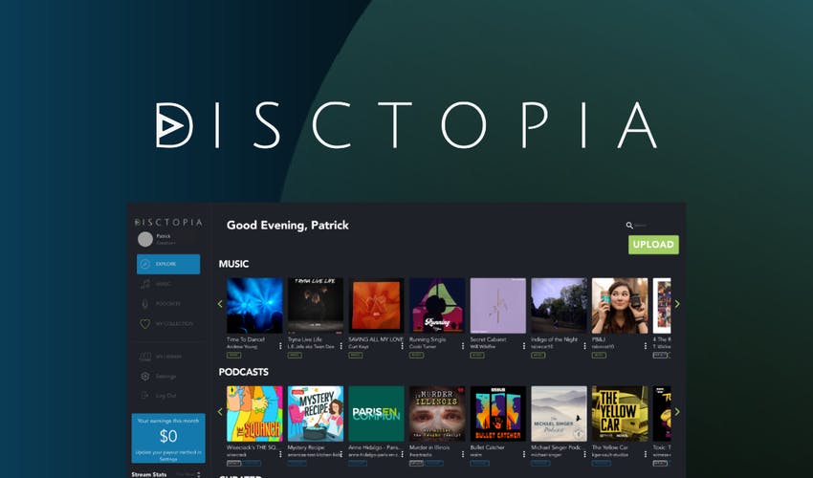Screen dimensions: 813x478
Task: Open three-dot menu for Michael Singer Podcast
Action: (x=584, y=454)
